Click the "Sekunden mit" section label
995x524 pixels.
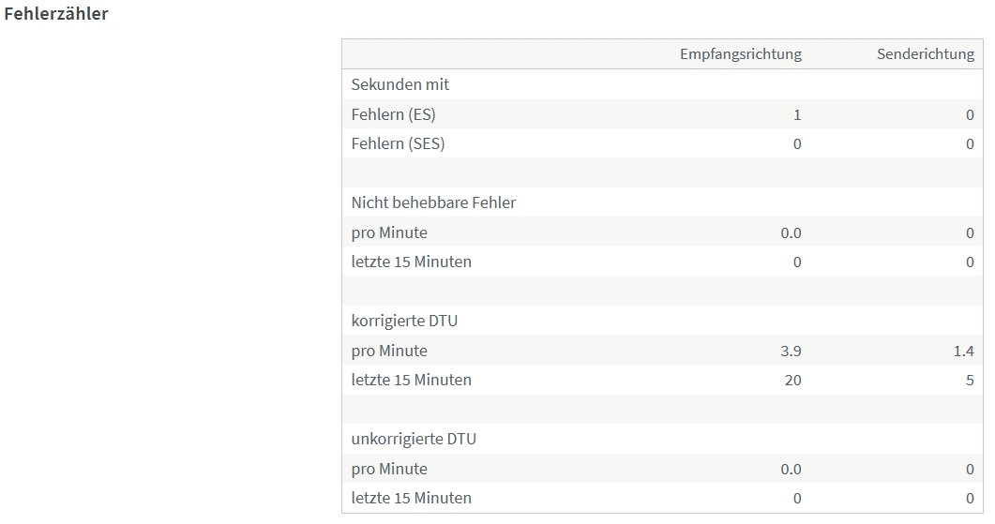coord(400,84)
